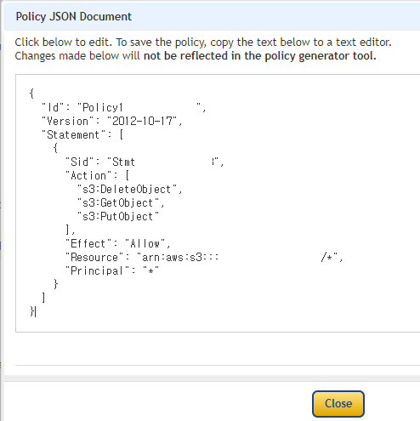This screenshot has height=421, width=420.
Task: Click the "Action": [ line
Action: click(97, 176)
